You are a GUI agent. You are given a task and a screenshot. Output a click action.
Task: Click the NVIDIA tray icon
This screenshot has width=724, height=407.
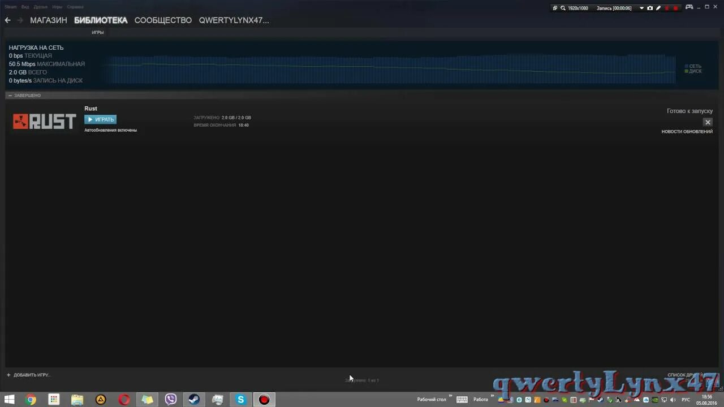655,400
